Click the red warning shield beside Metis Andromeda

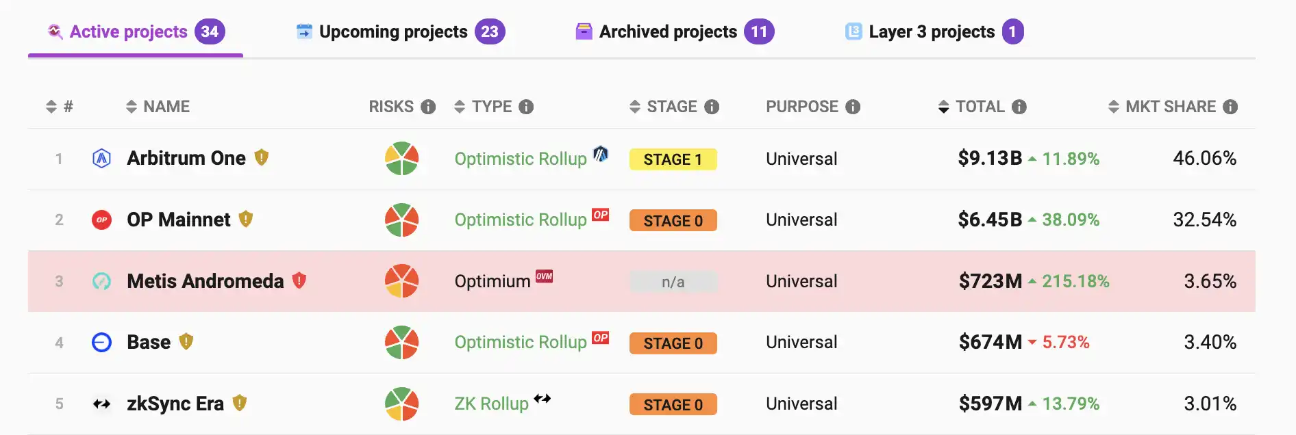click(x=299, y=280)
